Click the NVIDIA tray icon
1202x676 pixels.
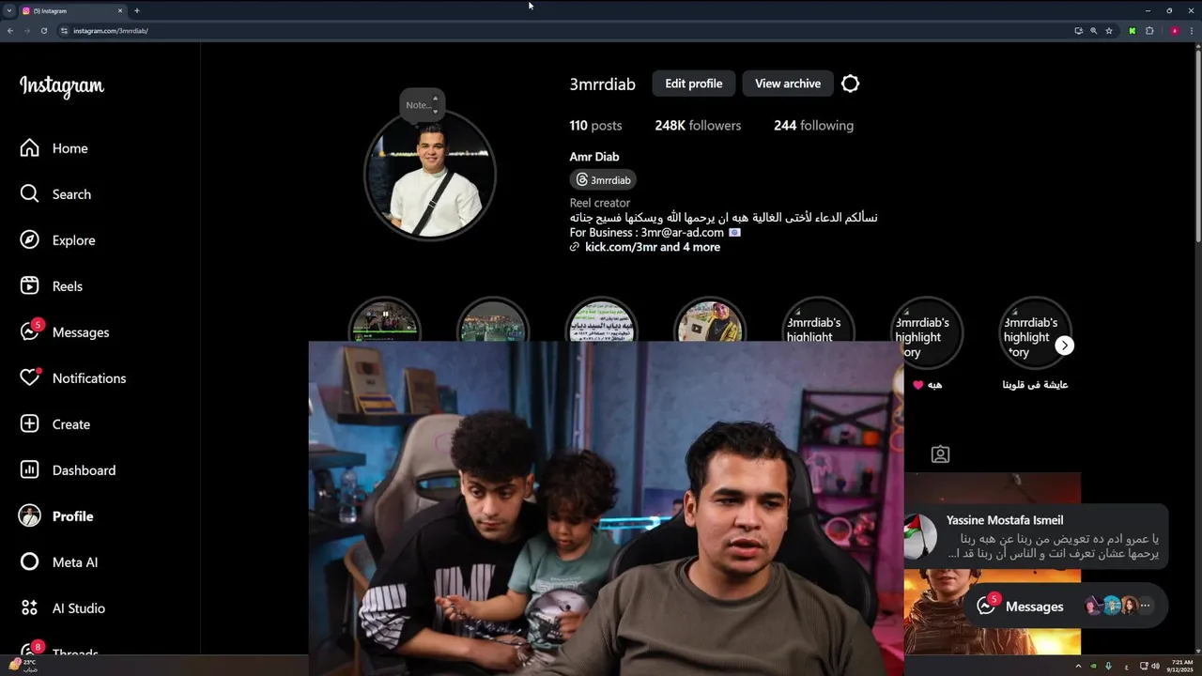[1093, 666]
